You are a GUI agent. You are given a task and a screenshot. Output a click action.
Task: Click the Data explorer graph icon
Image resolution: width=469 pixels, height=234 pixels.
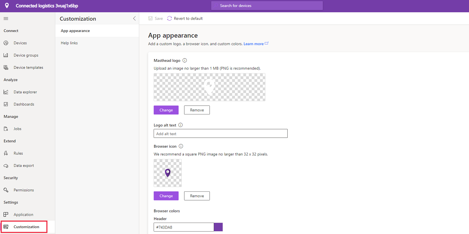click(6, 92)
